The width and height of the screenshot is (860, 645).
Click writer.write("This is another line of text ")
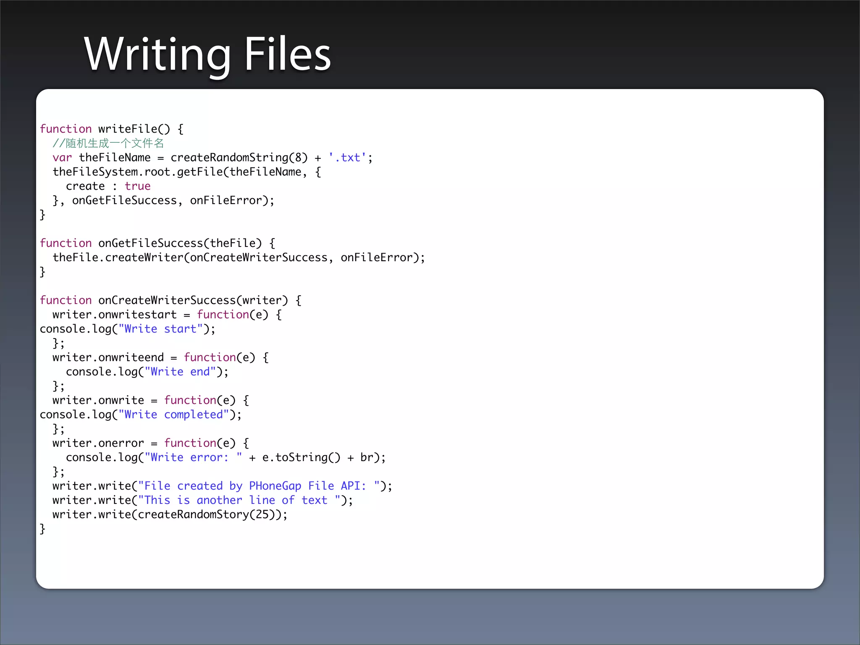pyautogui.click(x=203, y=500)
